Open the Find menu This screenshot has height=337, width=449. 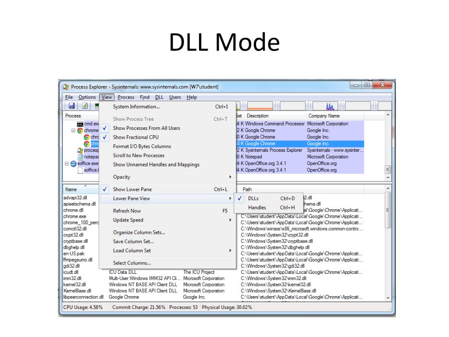(x=145, y=97)
